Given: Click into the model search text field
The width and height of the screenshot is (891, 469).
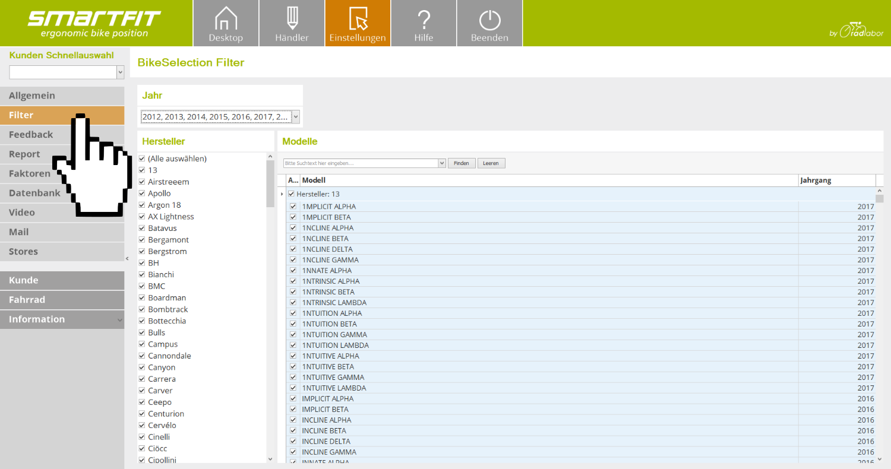Looking at the screenshot, I should [x=361, y=163].
